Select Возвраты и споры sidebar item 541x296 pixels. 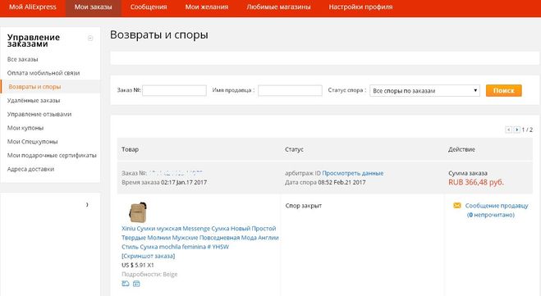pos(34,87)
